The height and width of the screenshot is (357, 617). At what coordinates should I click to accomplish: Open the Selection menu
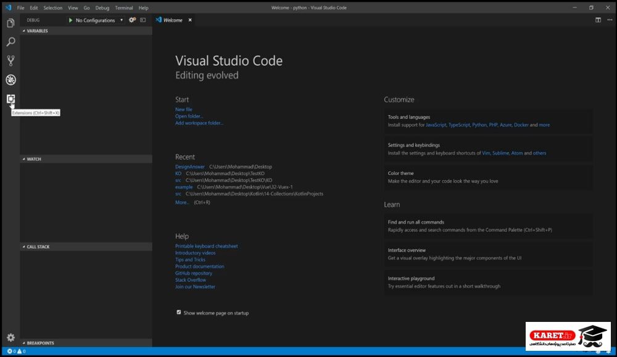click(52, 8)
